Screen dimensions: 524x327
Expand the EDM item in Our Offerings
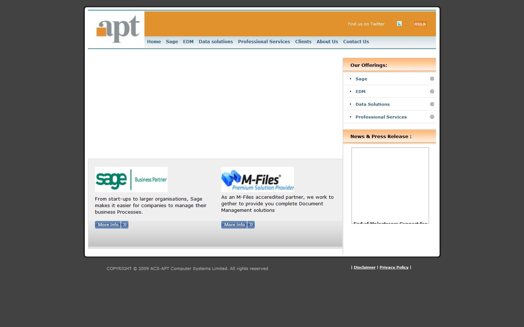360,91
